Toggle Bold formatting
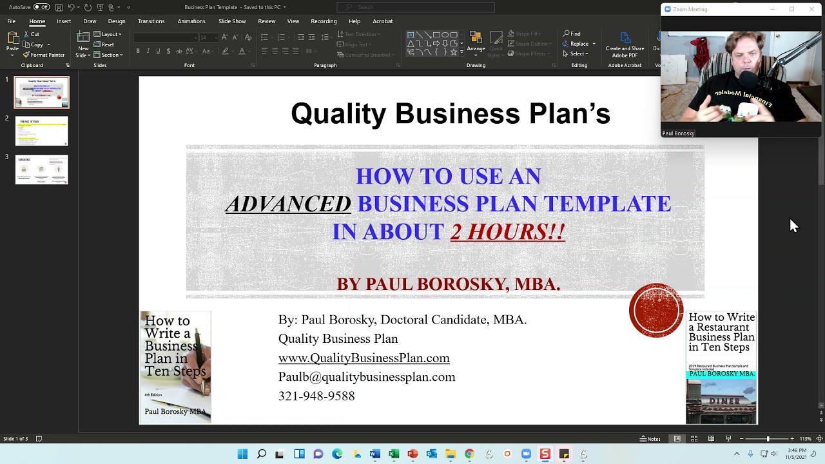This screenshot has width=825, height=464. pyautogui.click(x=138, y=51)
